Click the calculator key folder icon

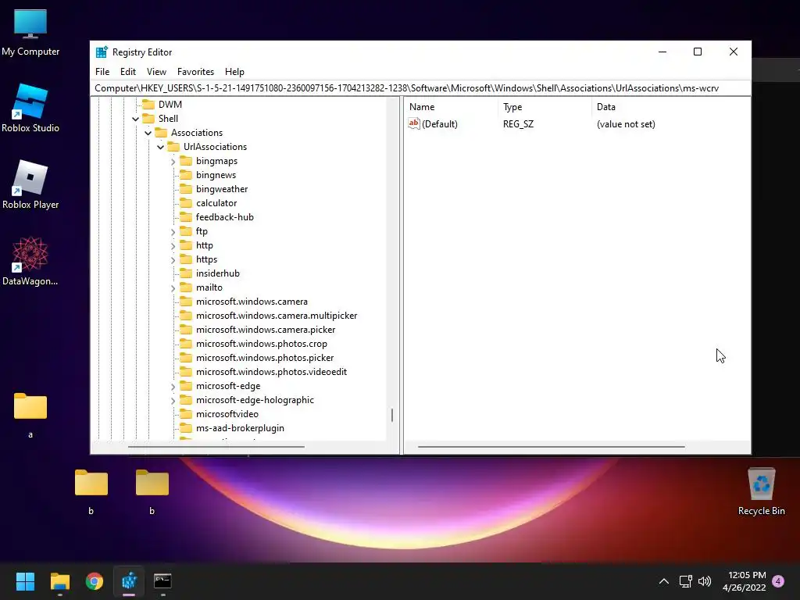[x=186, y=203]
